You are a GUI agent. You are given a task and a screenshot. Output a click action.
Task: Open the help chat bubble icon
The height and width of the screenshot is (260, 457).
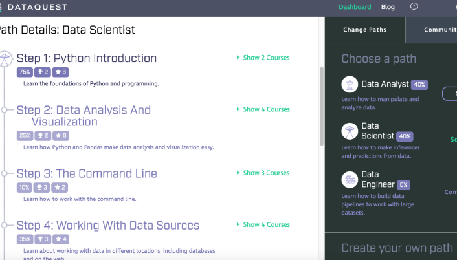(x=414, y=7)
